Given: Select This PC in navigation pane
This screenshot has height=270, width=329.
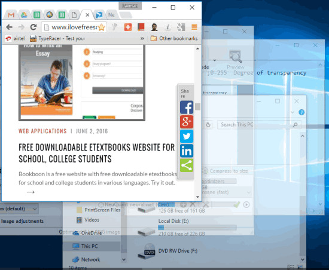Looking at the screenshot, I should click(85, 246).
